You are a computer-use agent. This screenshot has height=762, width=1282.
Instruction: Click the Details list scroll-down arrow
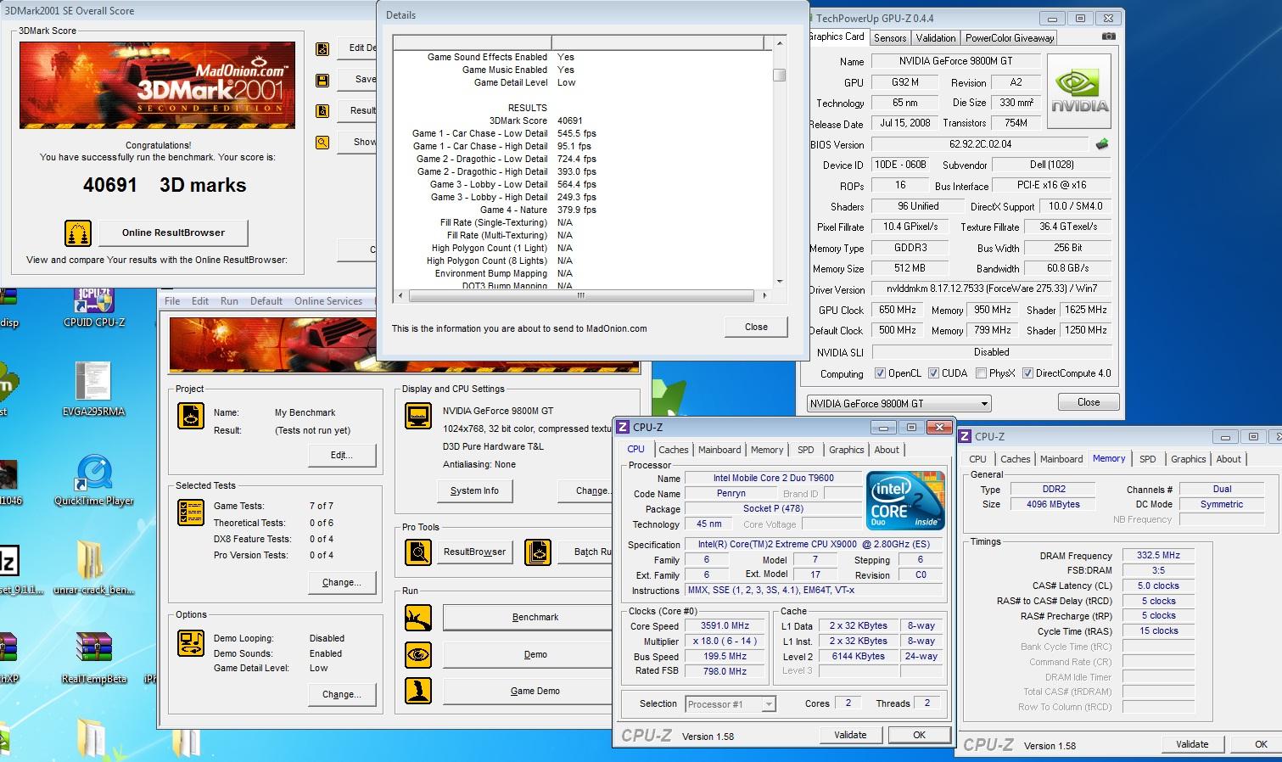pos(780,282)
